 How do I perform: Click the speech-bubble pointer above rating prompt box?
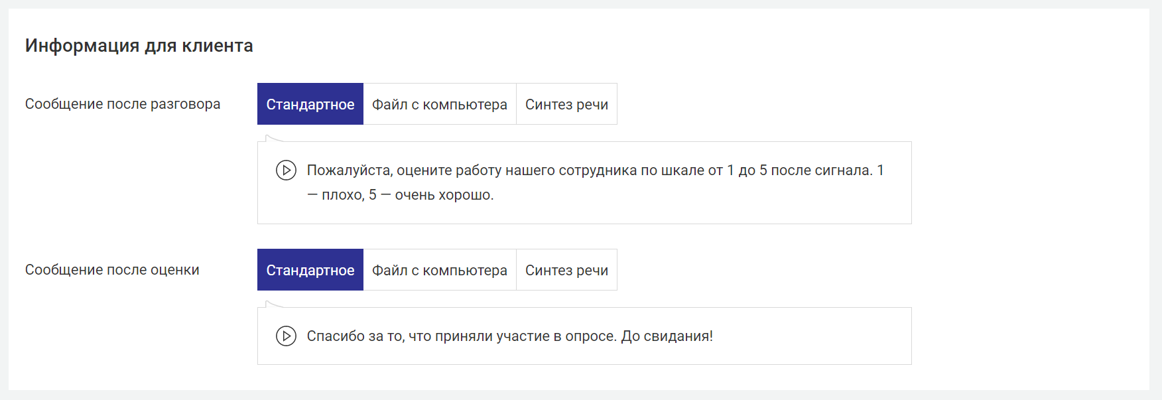pos(271,139)
